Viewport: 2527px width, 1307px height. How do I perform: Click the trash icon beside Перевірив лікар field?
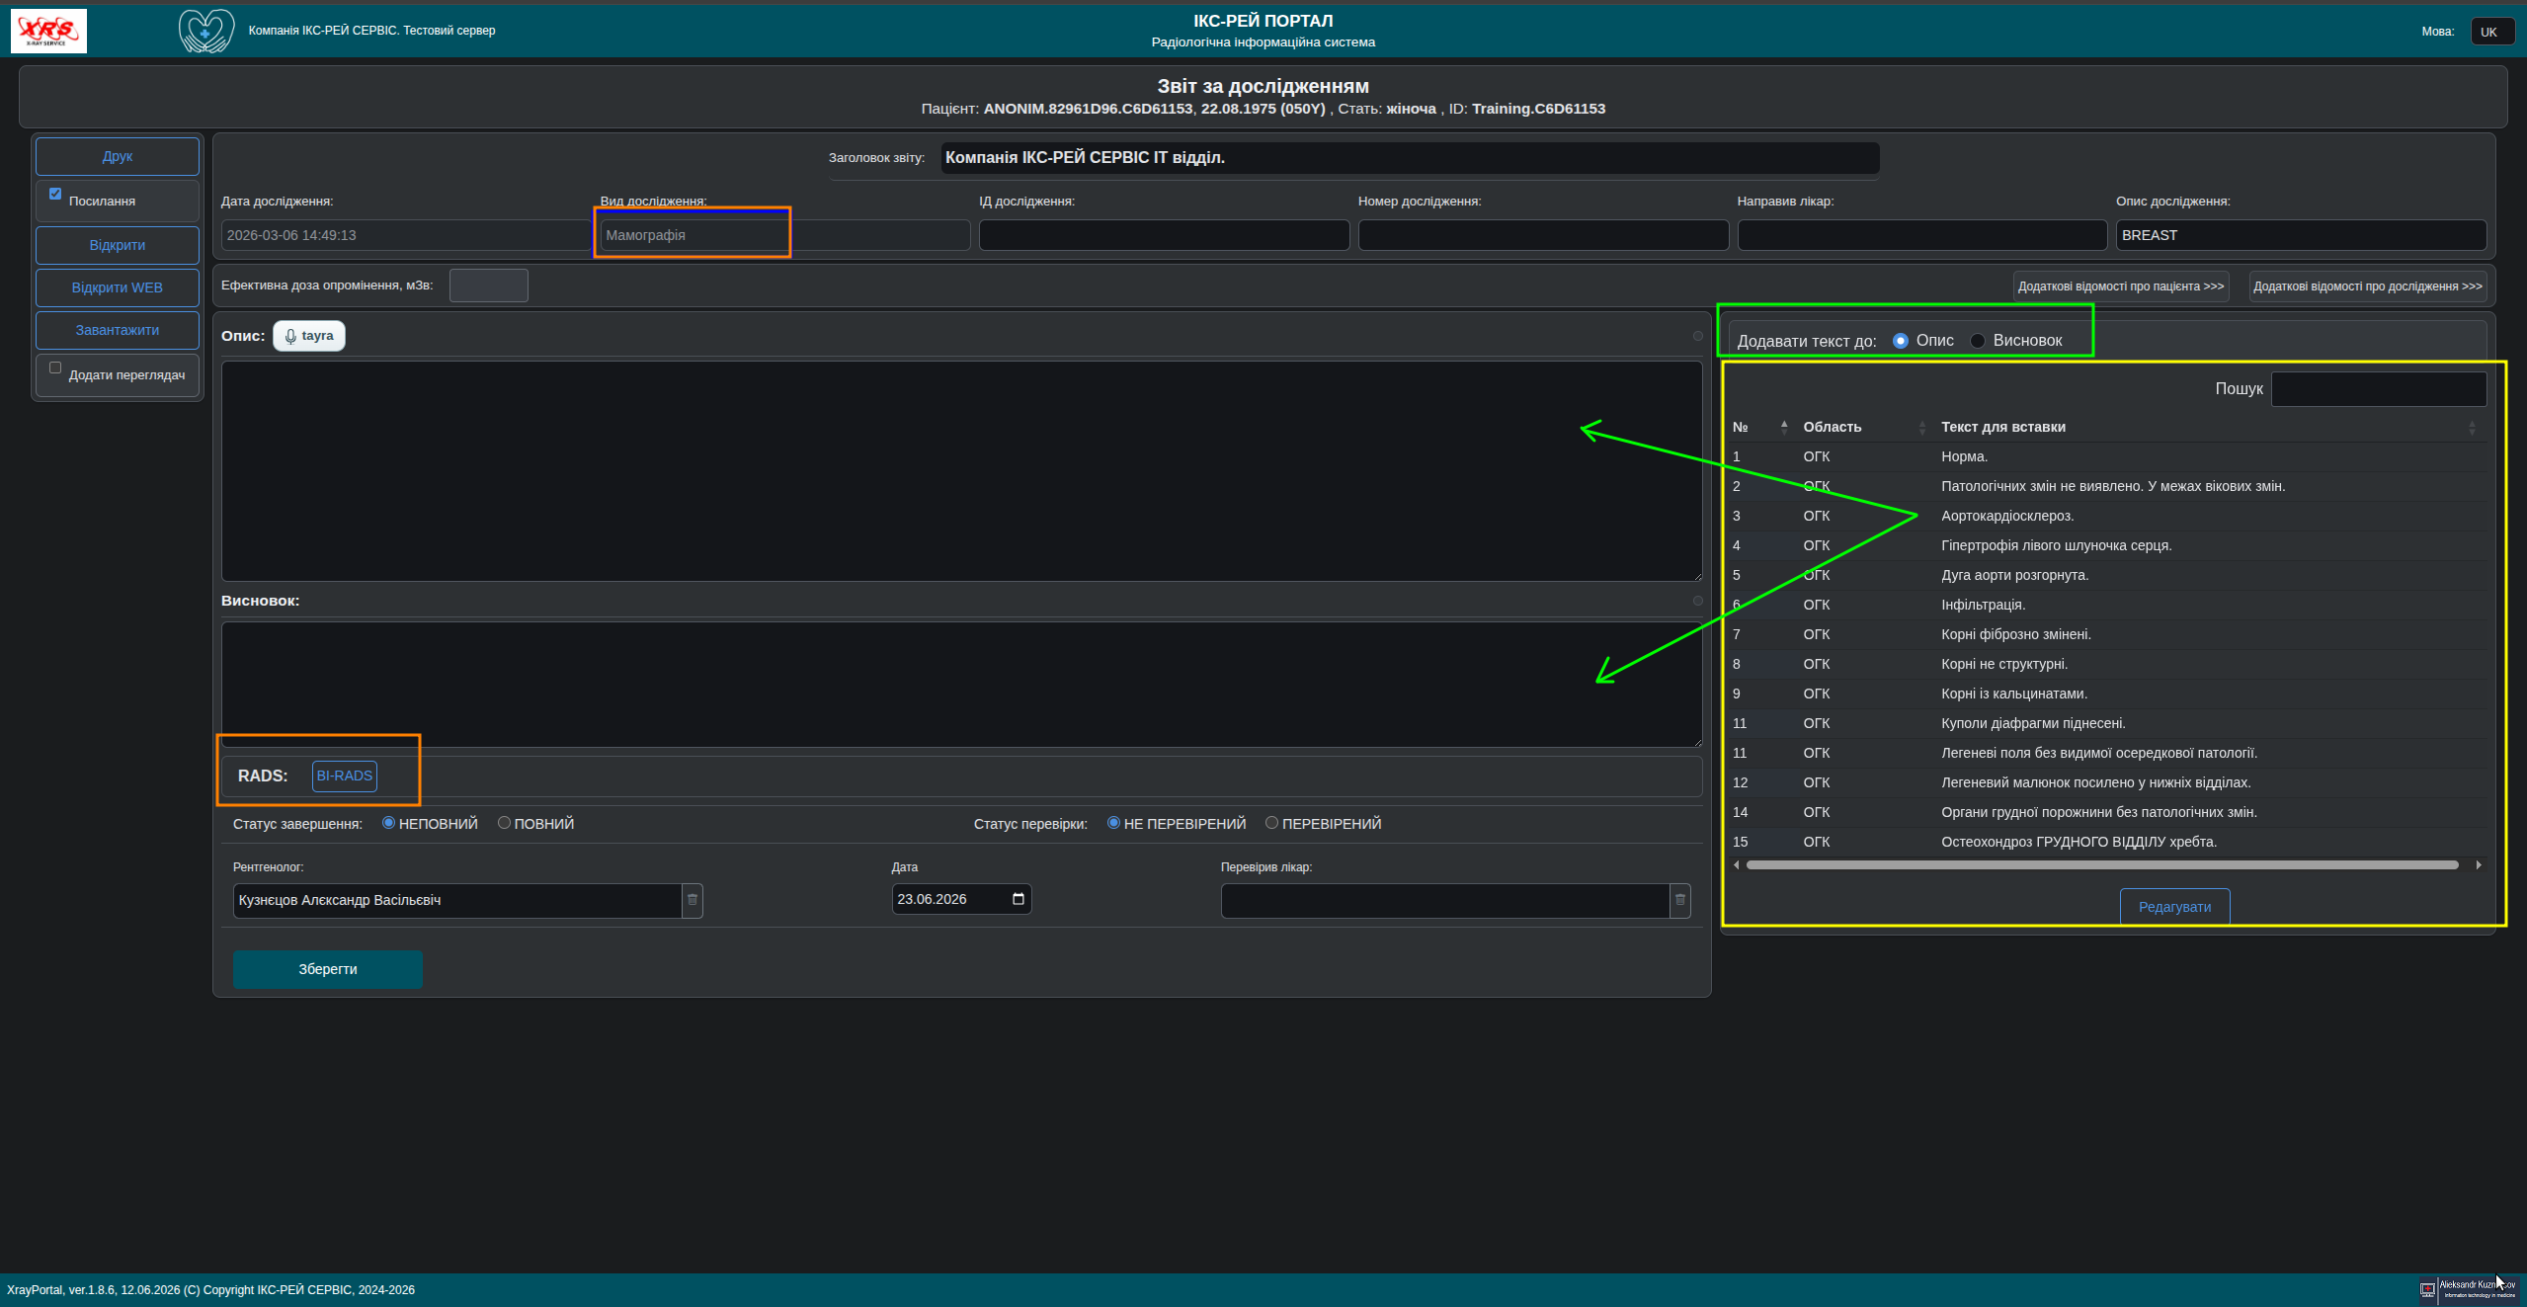pos(1680,900)
